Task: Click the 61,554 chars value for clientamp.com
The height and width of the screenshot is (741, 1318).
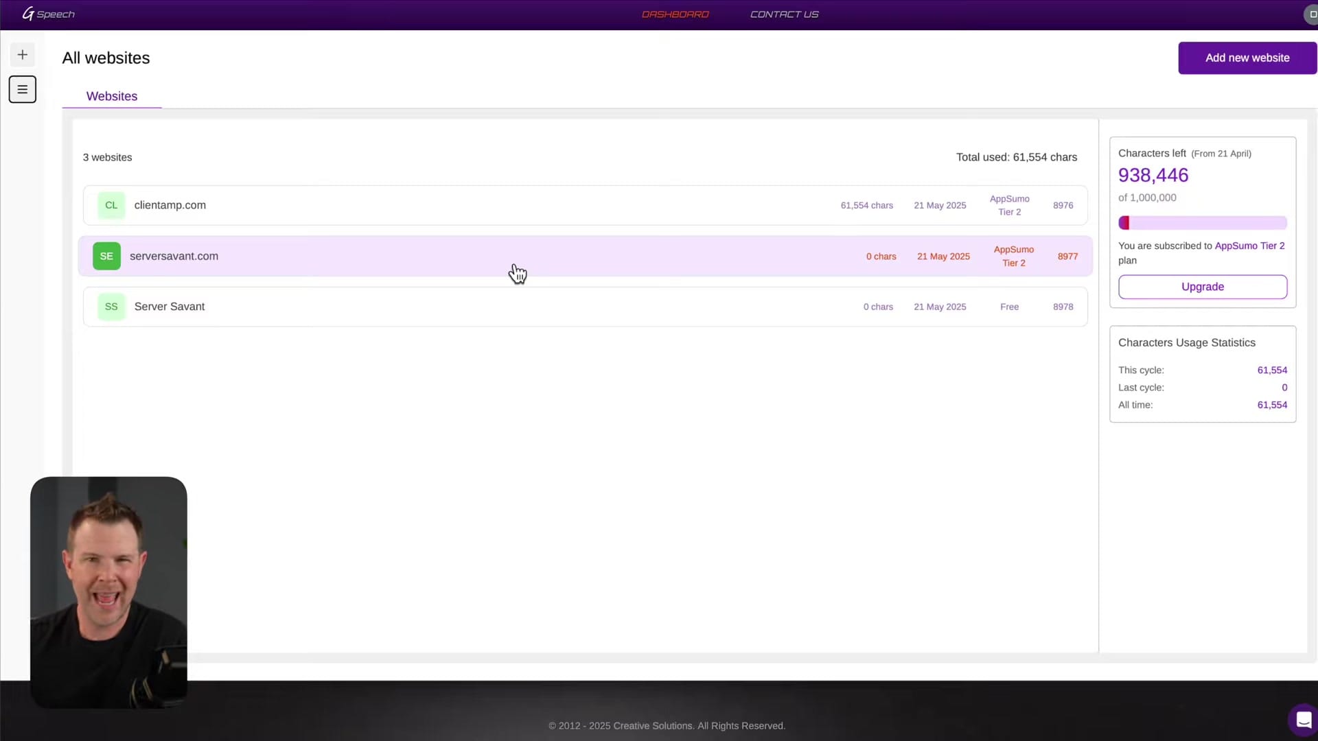Action: click(866, 205)
